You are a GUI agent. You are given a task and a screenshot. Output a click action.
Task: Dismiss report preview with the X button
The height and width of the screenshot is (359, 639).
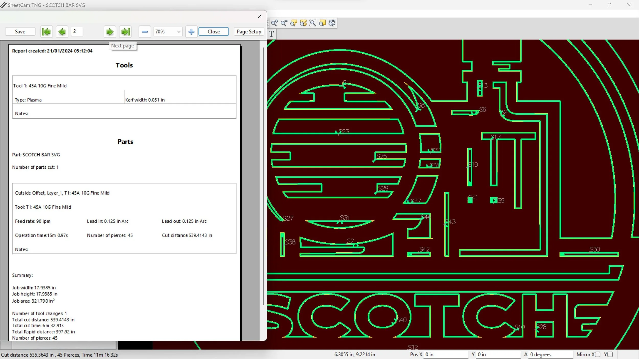pyautogui.click(x=259, y=16)
